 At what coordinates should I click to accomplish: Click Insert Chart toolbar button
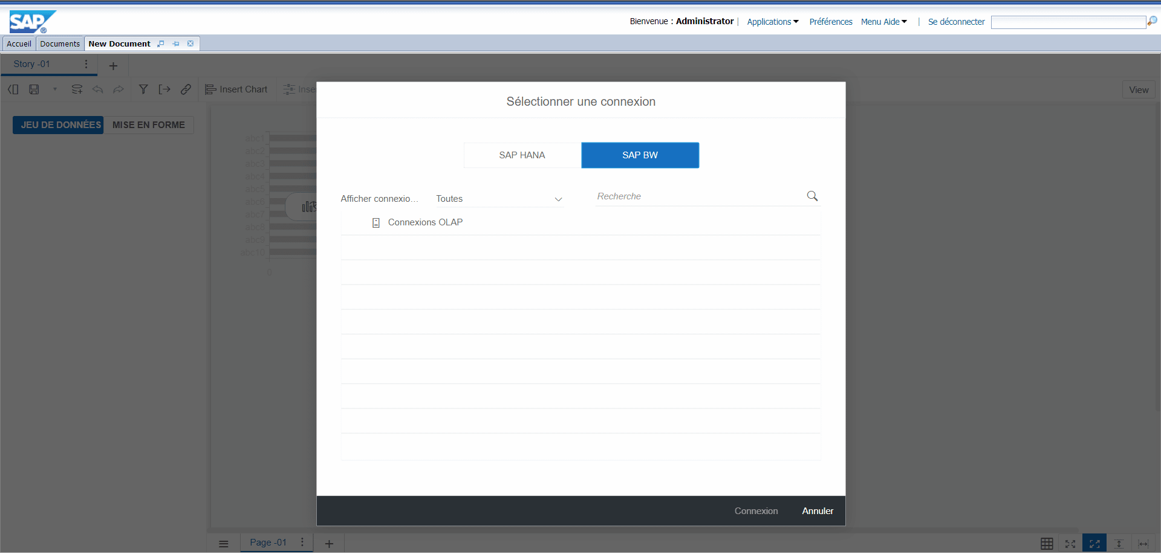click(236, 89)
